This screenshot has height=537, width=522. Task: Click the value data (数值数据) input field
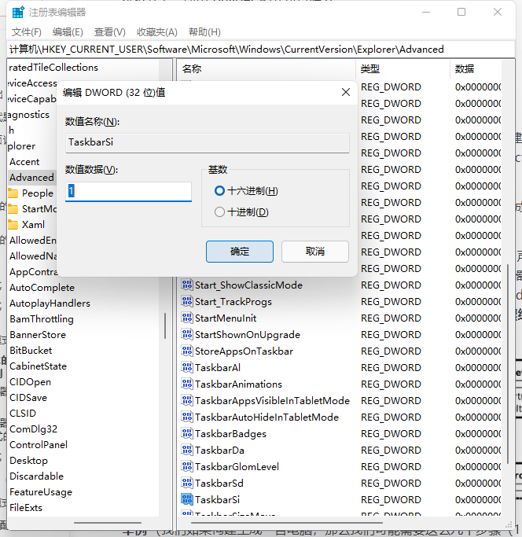[128, 191]
